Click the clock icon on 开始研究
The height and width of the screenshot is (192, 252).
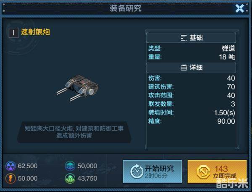coord(136,172)
